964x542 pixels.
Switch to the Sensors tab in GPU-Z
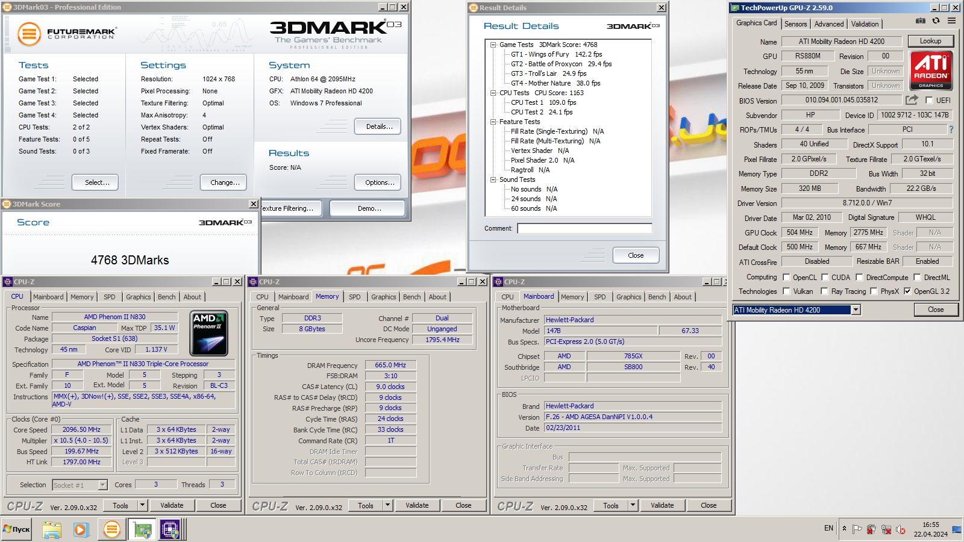(795, 24)
